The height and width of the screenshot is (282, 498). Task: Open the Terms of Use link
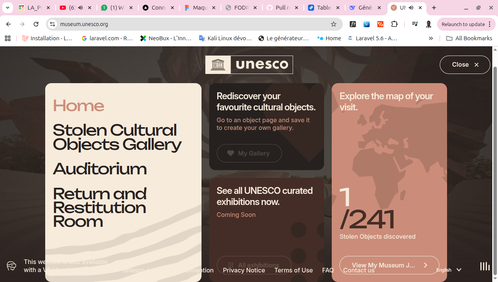(293, 270)
